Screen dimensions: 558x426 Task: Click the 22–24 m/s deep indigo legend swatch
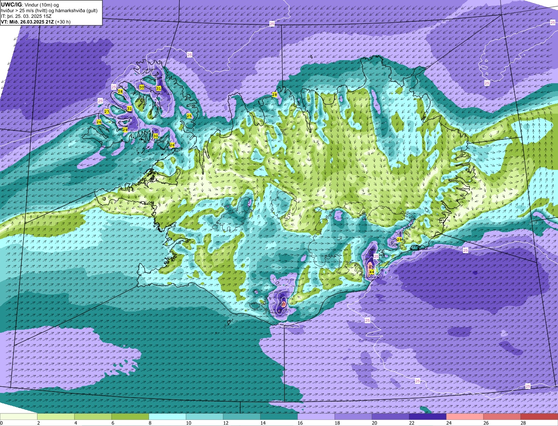tap(428, 416)
